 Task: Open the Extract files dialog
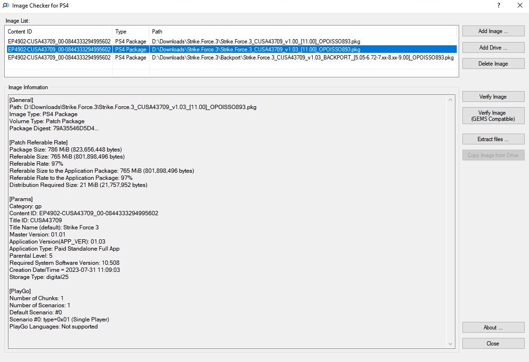(493, 139)
